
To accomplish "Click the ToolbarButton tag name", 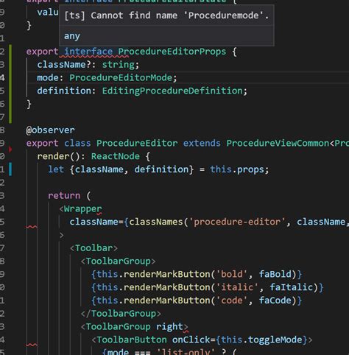I will click(x=132, y=340).
